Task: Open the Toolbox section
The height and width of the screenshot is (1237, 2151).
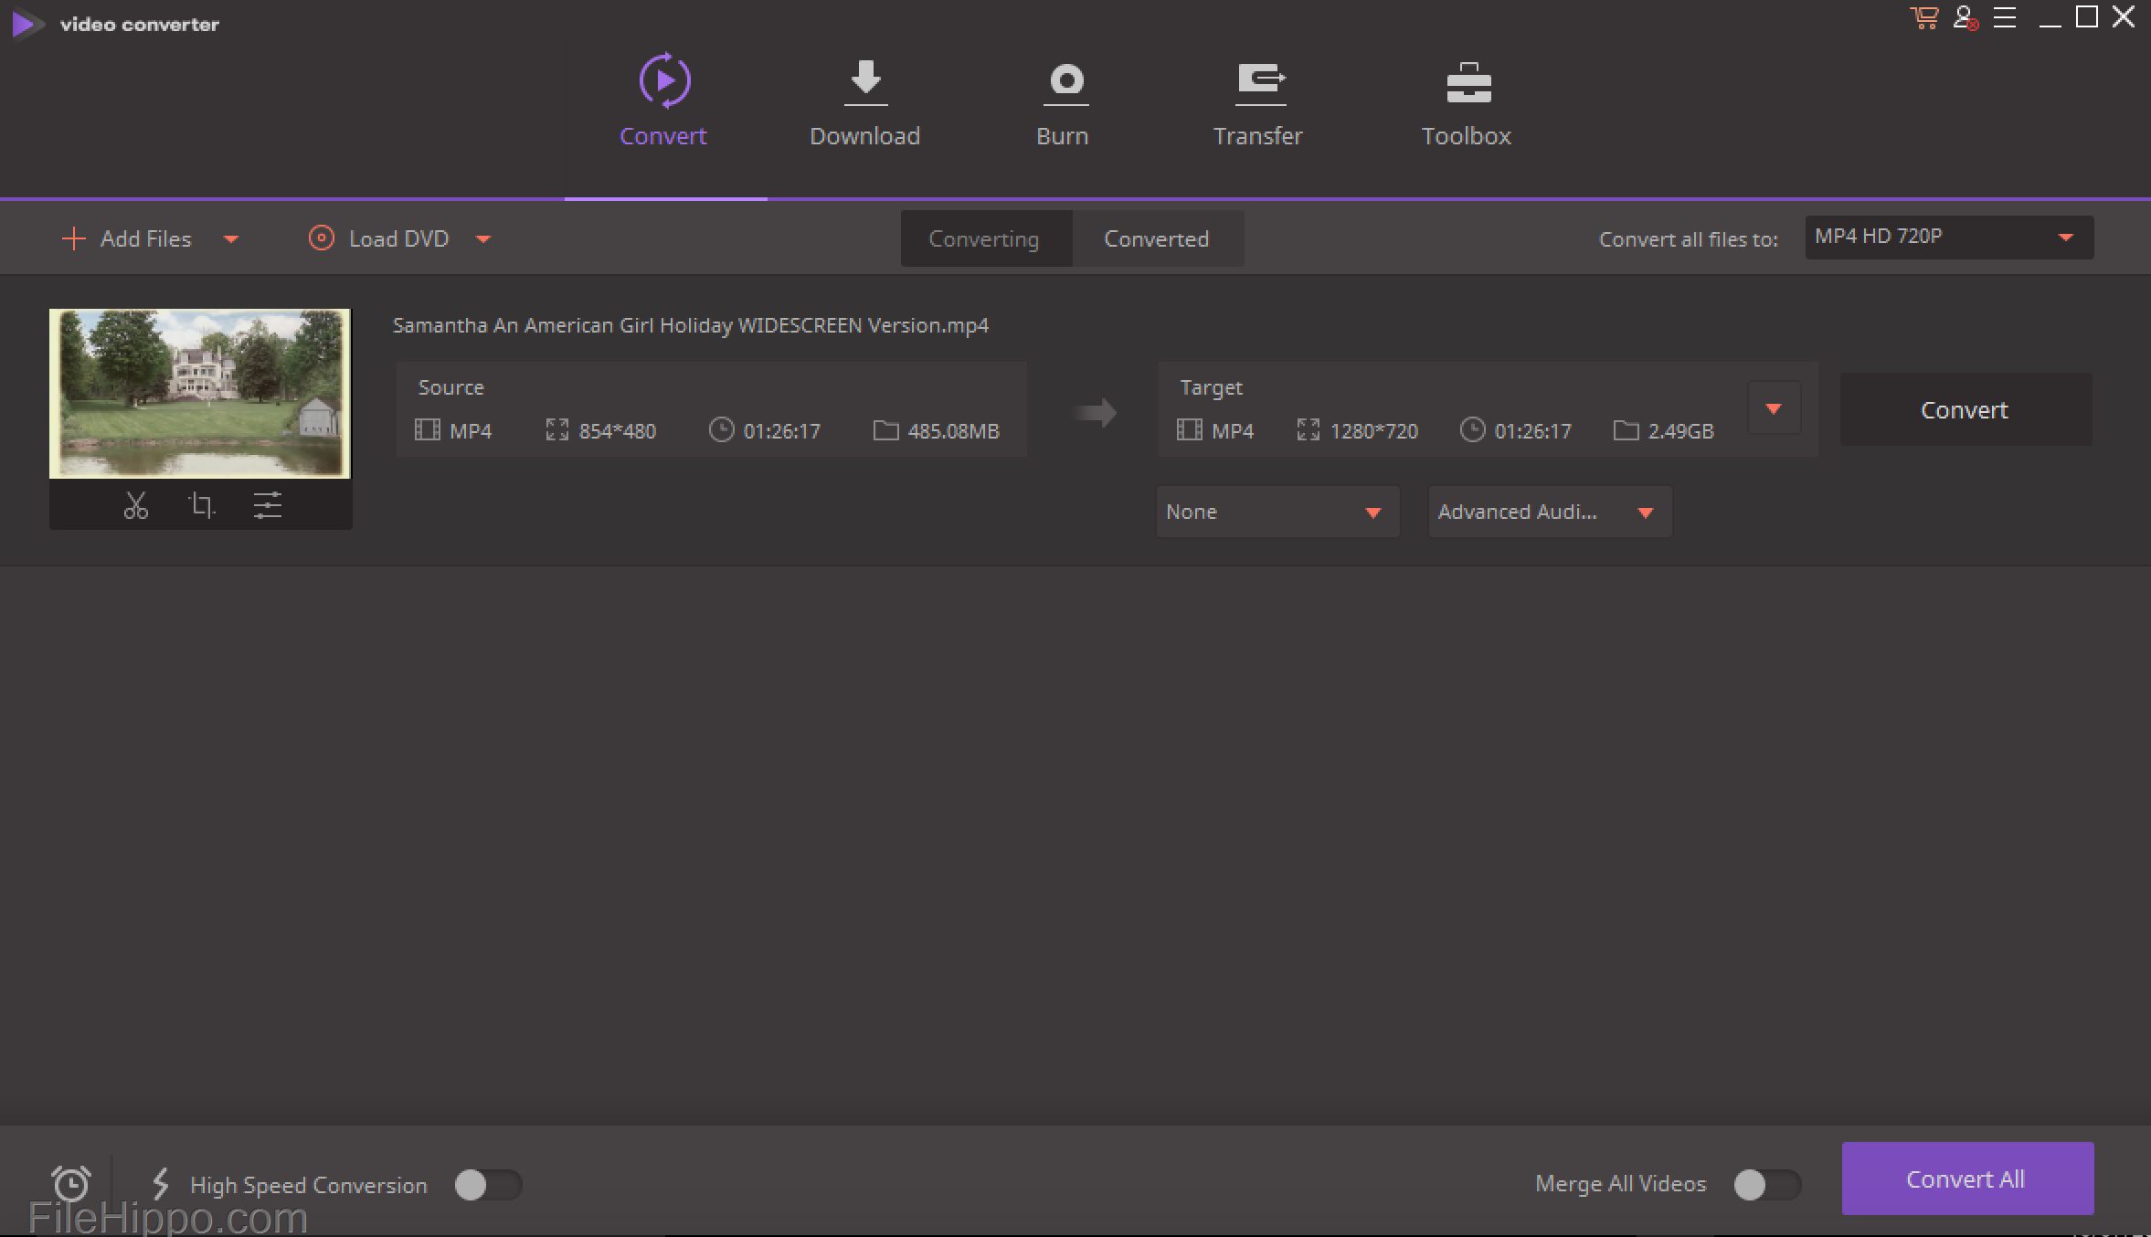Action: click(x=1467, y=102)
